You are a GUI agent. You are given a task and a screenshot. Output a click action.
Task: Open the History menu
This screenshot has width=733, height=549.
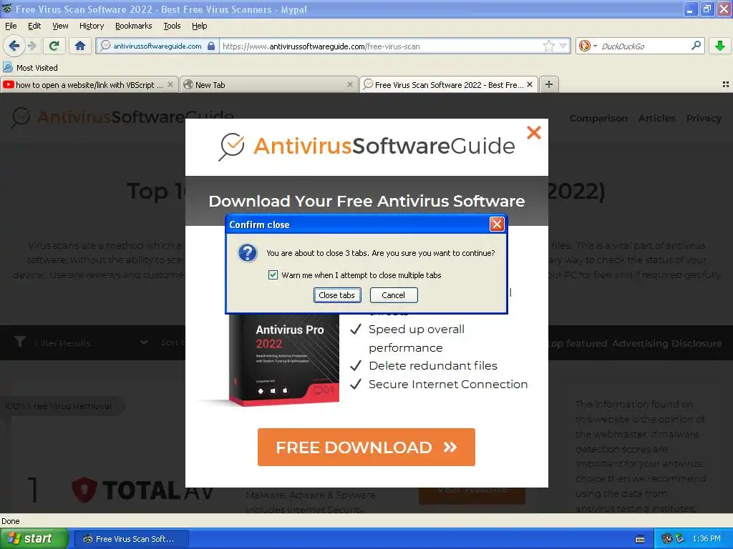point(92,26)
